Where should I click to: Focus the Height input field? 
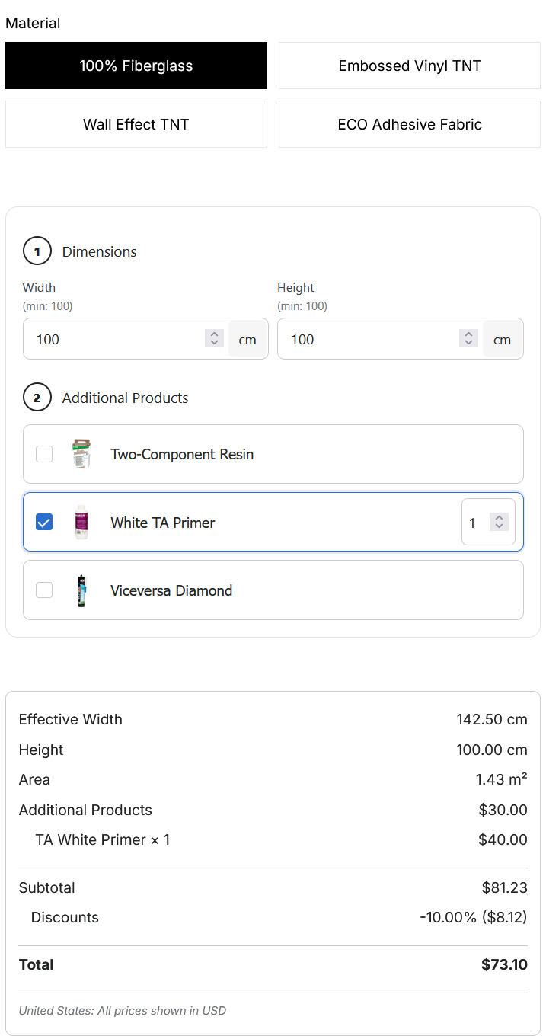[x=380, y=339]
